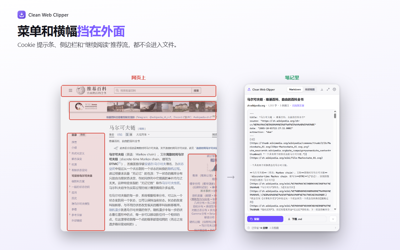Open the 讨论 tab on Wikipedia
Screen dimensions: 400x250
(x=120, y=134)
